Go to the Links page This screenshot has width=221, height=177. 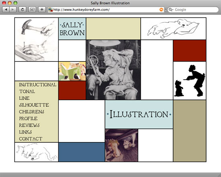[x=25, y=132]
